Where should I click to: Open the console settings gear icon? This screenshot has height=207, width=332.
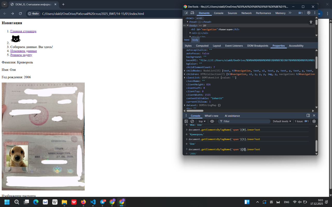[314, 121]
